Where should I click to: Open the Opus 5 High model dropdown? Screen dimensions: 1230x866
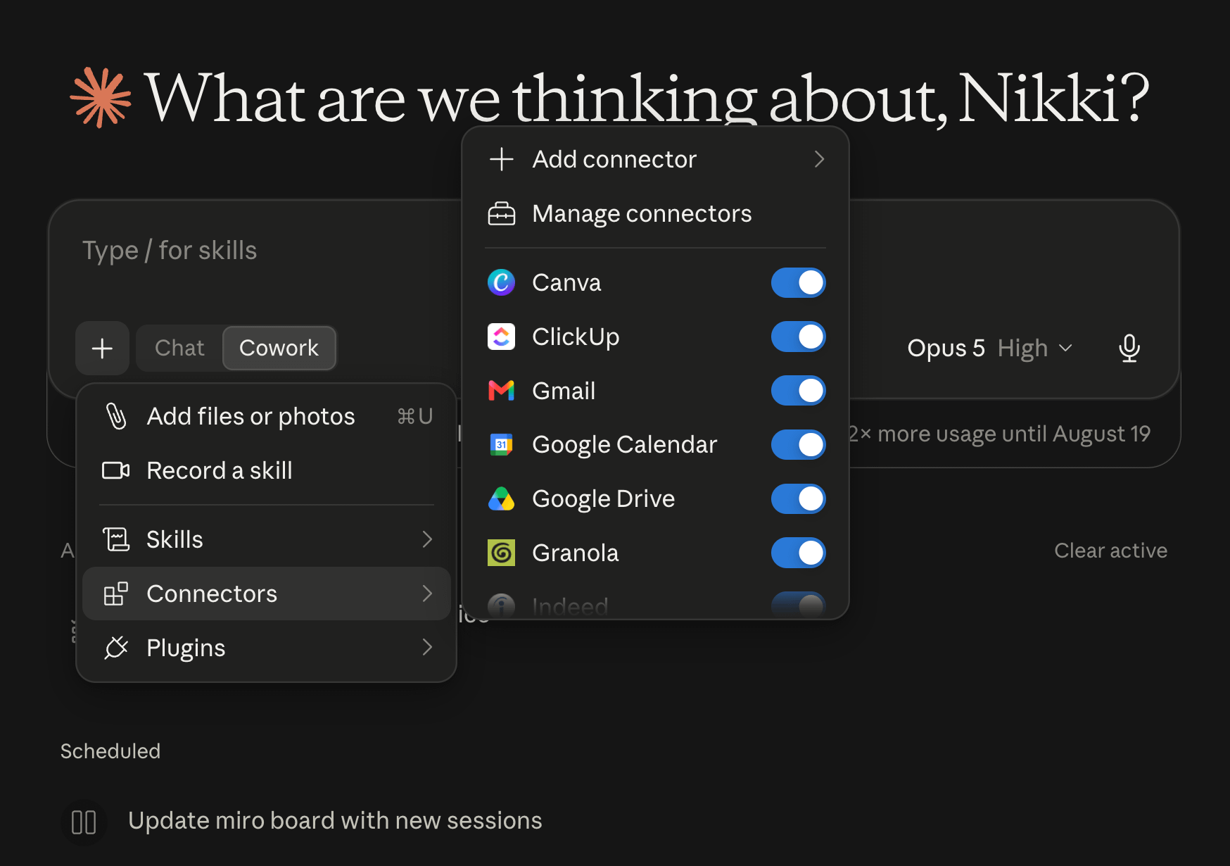tap(989, 348)
